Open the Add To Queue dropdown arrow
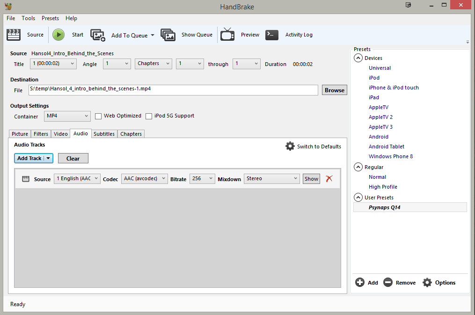 point(153,36)
